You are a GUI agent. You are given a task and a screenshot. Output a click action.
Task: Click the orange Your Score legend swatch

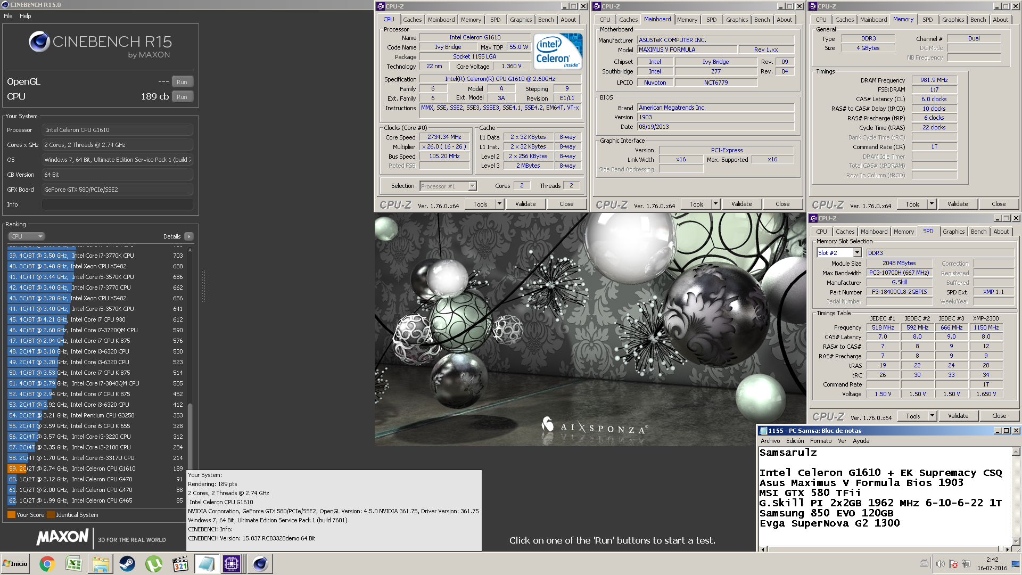coord(11,515)
